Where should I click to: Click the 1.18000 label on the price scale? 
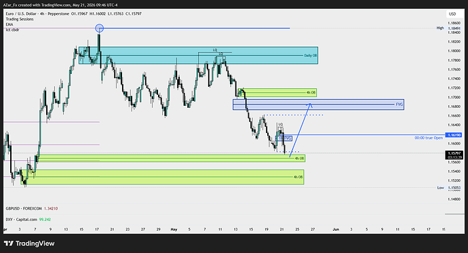454,51
